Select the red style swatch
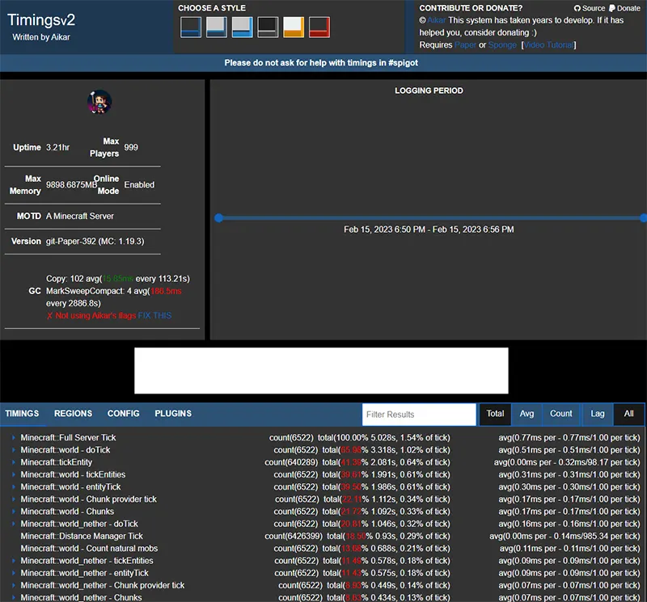 click(x=319, y=27)
